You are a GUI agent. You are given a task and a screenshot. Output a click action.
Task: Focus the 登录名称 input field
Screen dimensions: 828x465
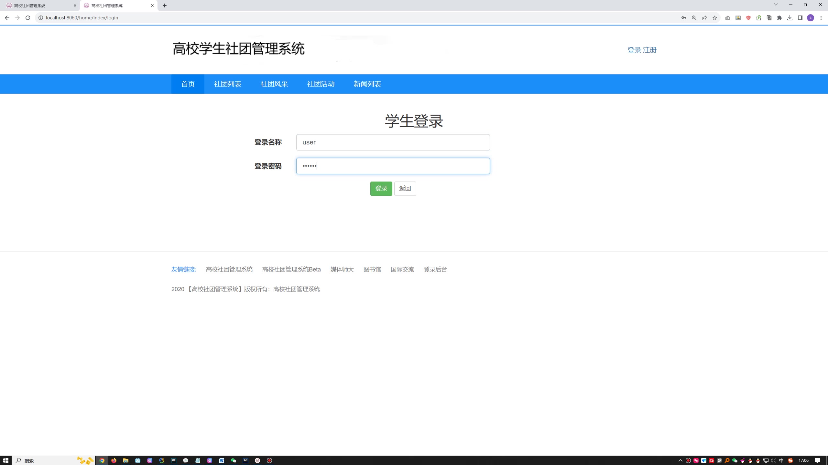tap(393, 142)
